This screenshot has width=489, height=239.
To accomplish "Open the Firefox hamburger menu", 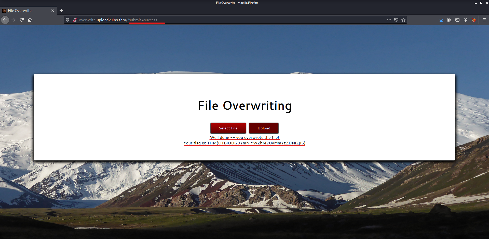I will [x=484, y=20].
